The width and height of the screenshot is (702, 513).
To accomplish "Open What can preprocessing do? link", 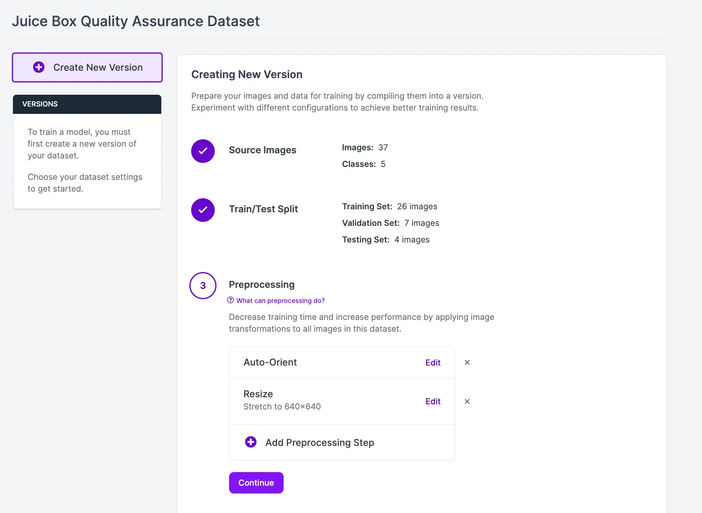I will tap(280, 301).
